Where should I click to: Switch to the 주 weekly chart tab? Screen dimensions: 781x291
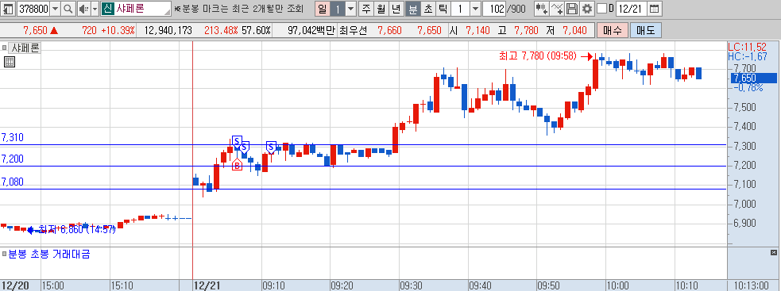(x=366, y=9)
